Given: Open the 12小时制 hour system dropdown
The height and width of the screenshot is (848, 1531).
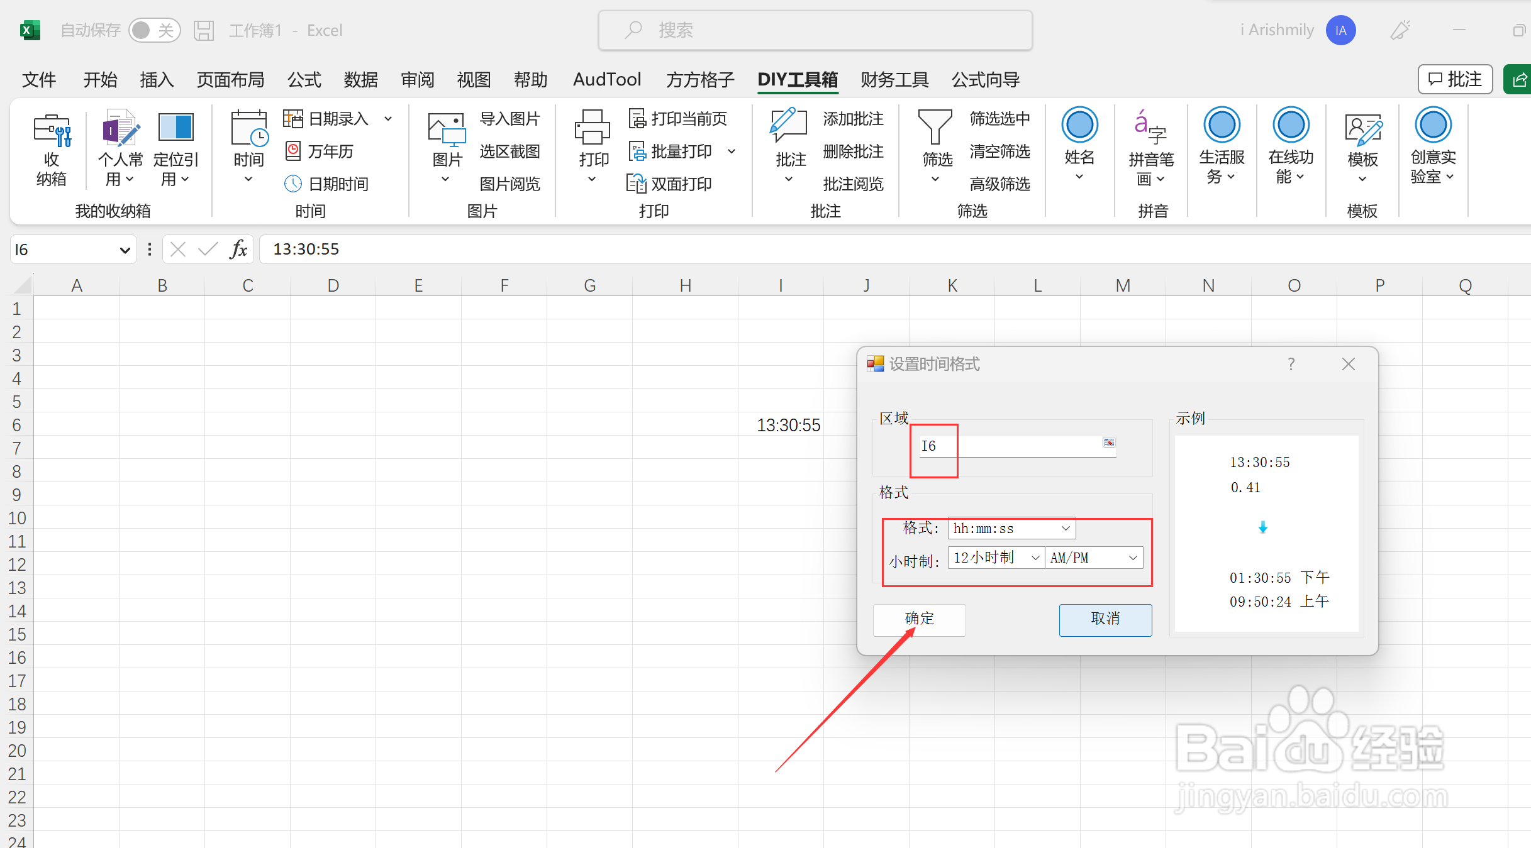Looking at the screenshot, I should click(1035, 558).
